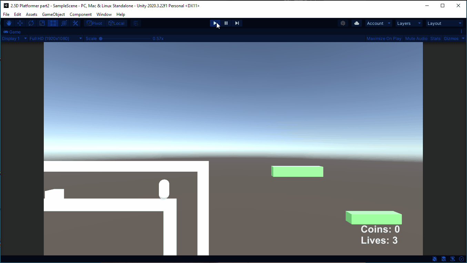Click the 0.57x scale value
Screen dimensions: 467x263
pos(158,38)
